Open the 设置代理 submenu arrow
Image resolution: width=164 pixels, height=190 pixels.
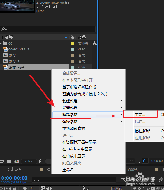click(x=121, y=108)
